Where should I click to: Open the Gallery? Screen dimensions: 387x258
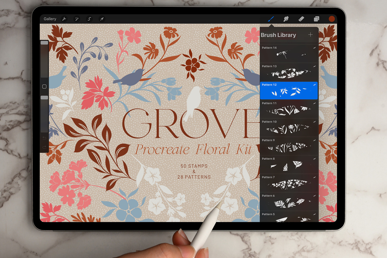click(x=50, y=19)
